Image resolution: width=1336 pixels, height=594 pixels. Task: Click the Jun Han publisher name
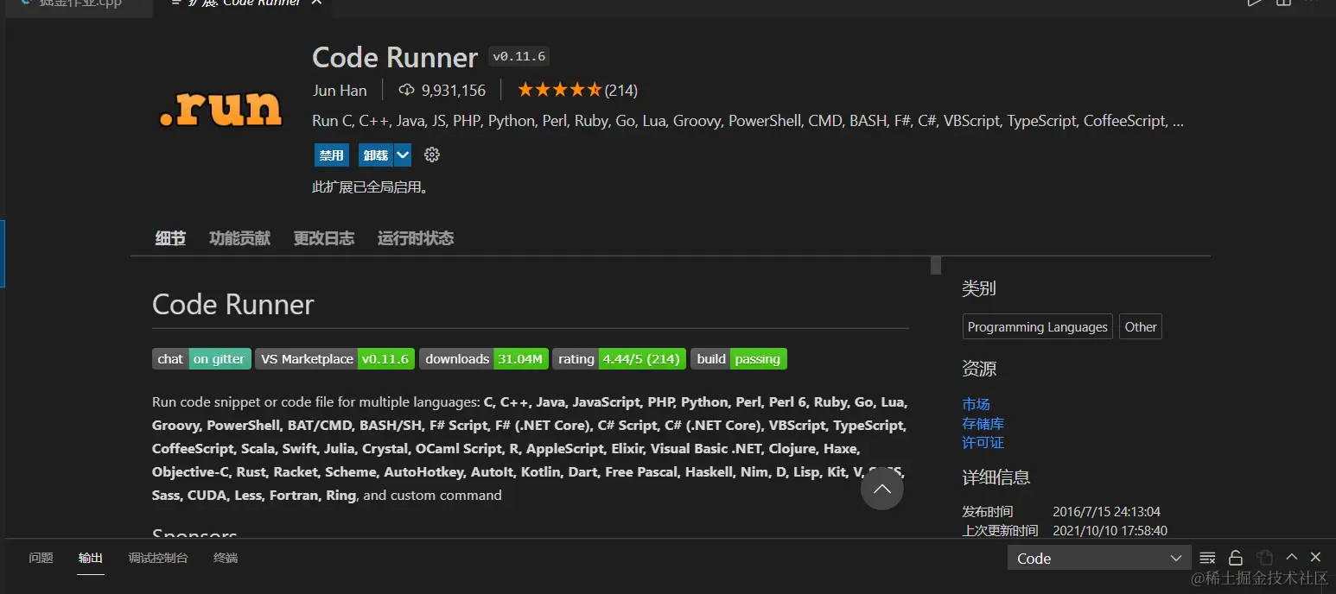(x=340, y=90)
